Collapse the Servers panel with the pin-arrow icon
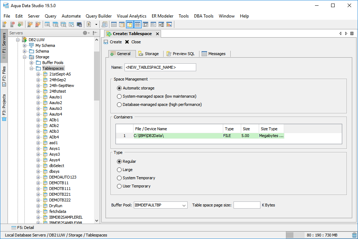Image resolution: width=358 pixels, height=239 pixels. [95, 33]
